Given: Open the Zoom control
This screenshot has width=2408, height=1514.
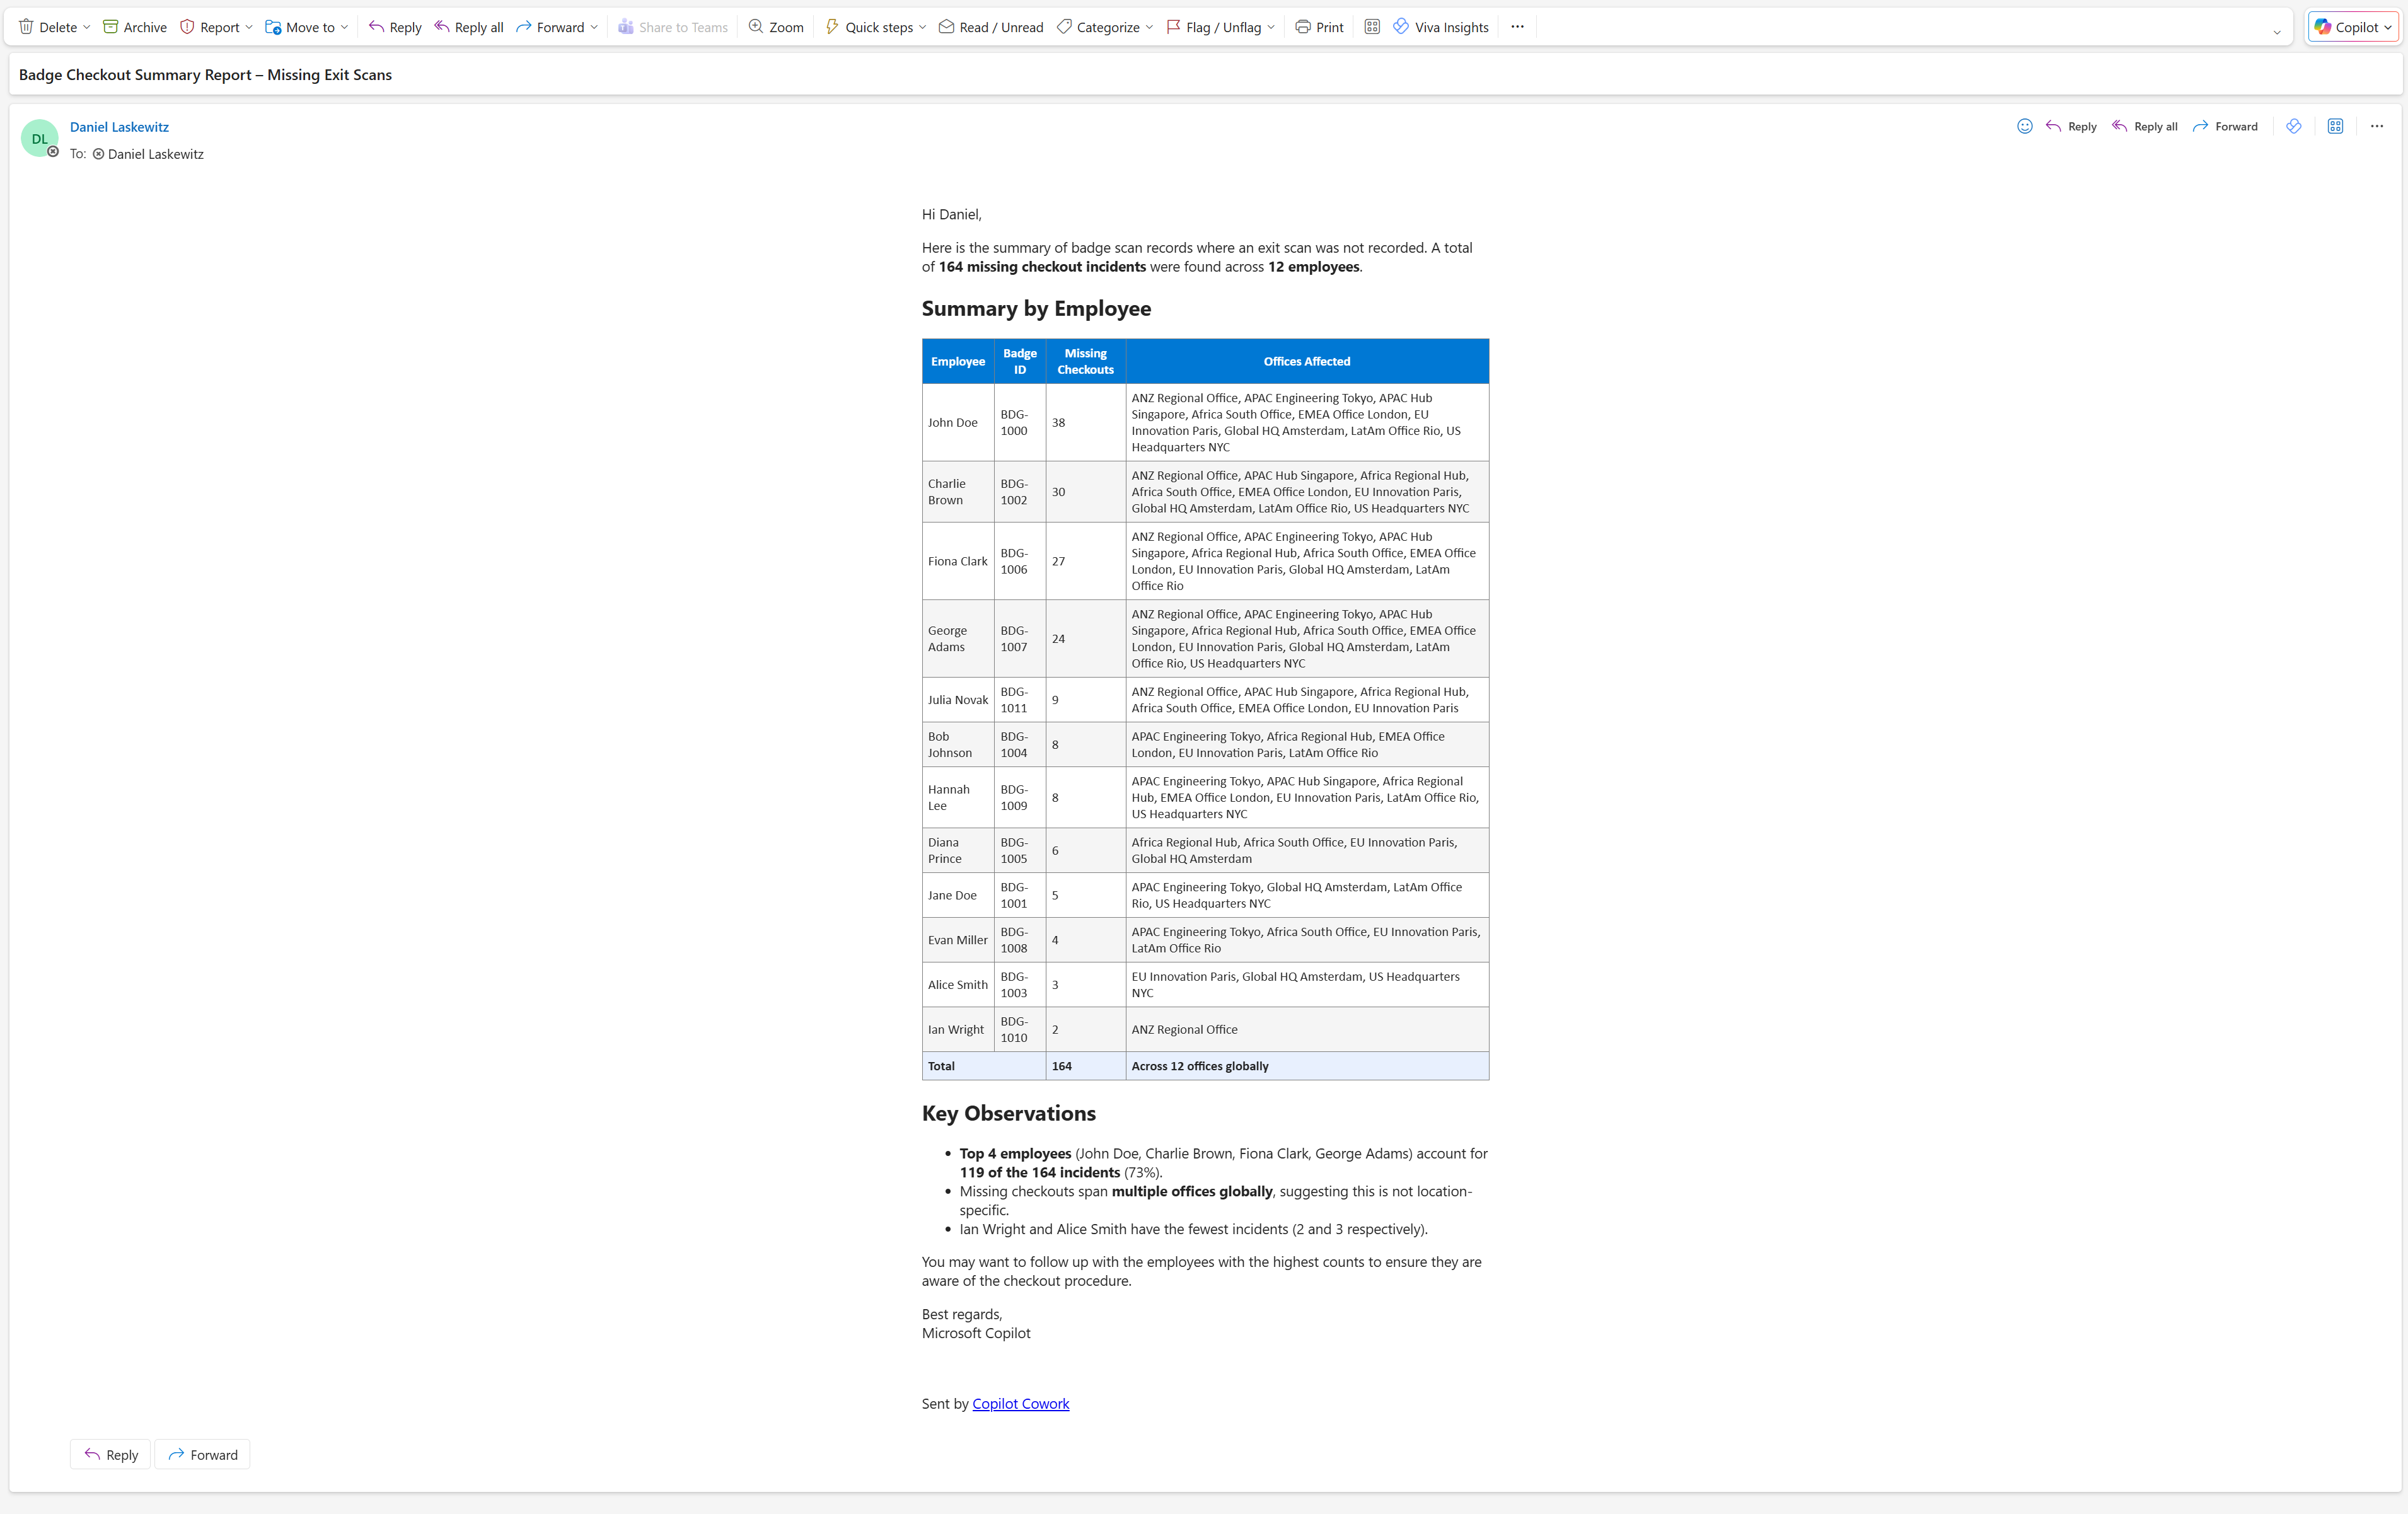Looking at the screenshot, I should [x=776, y=27].
